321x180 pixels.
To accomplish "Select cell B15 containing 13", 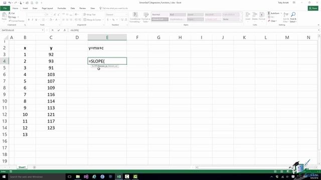I will pos(25,134).
